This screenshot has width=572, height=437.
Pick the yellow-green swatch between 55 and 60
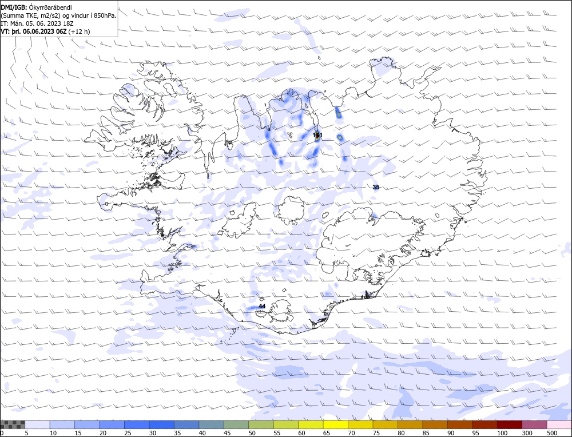(285, 424)
